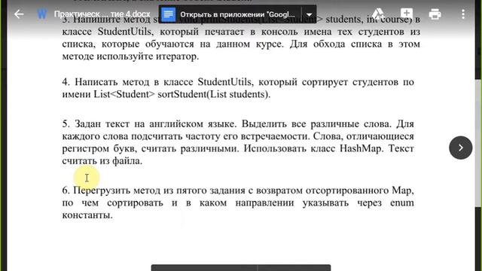Print the document with printer icon

(435, 14)
